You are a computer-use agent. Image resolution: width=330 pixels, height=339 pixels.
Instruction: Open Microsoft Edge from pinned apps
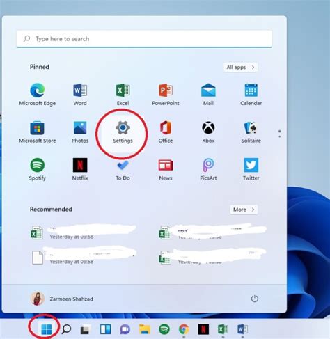pyautogui.click(x=37, y=95)
